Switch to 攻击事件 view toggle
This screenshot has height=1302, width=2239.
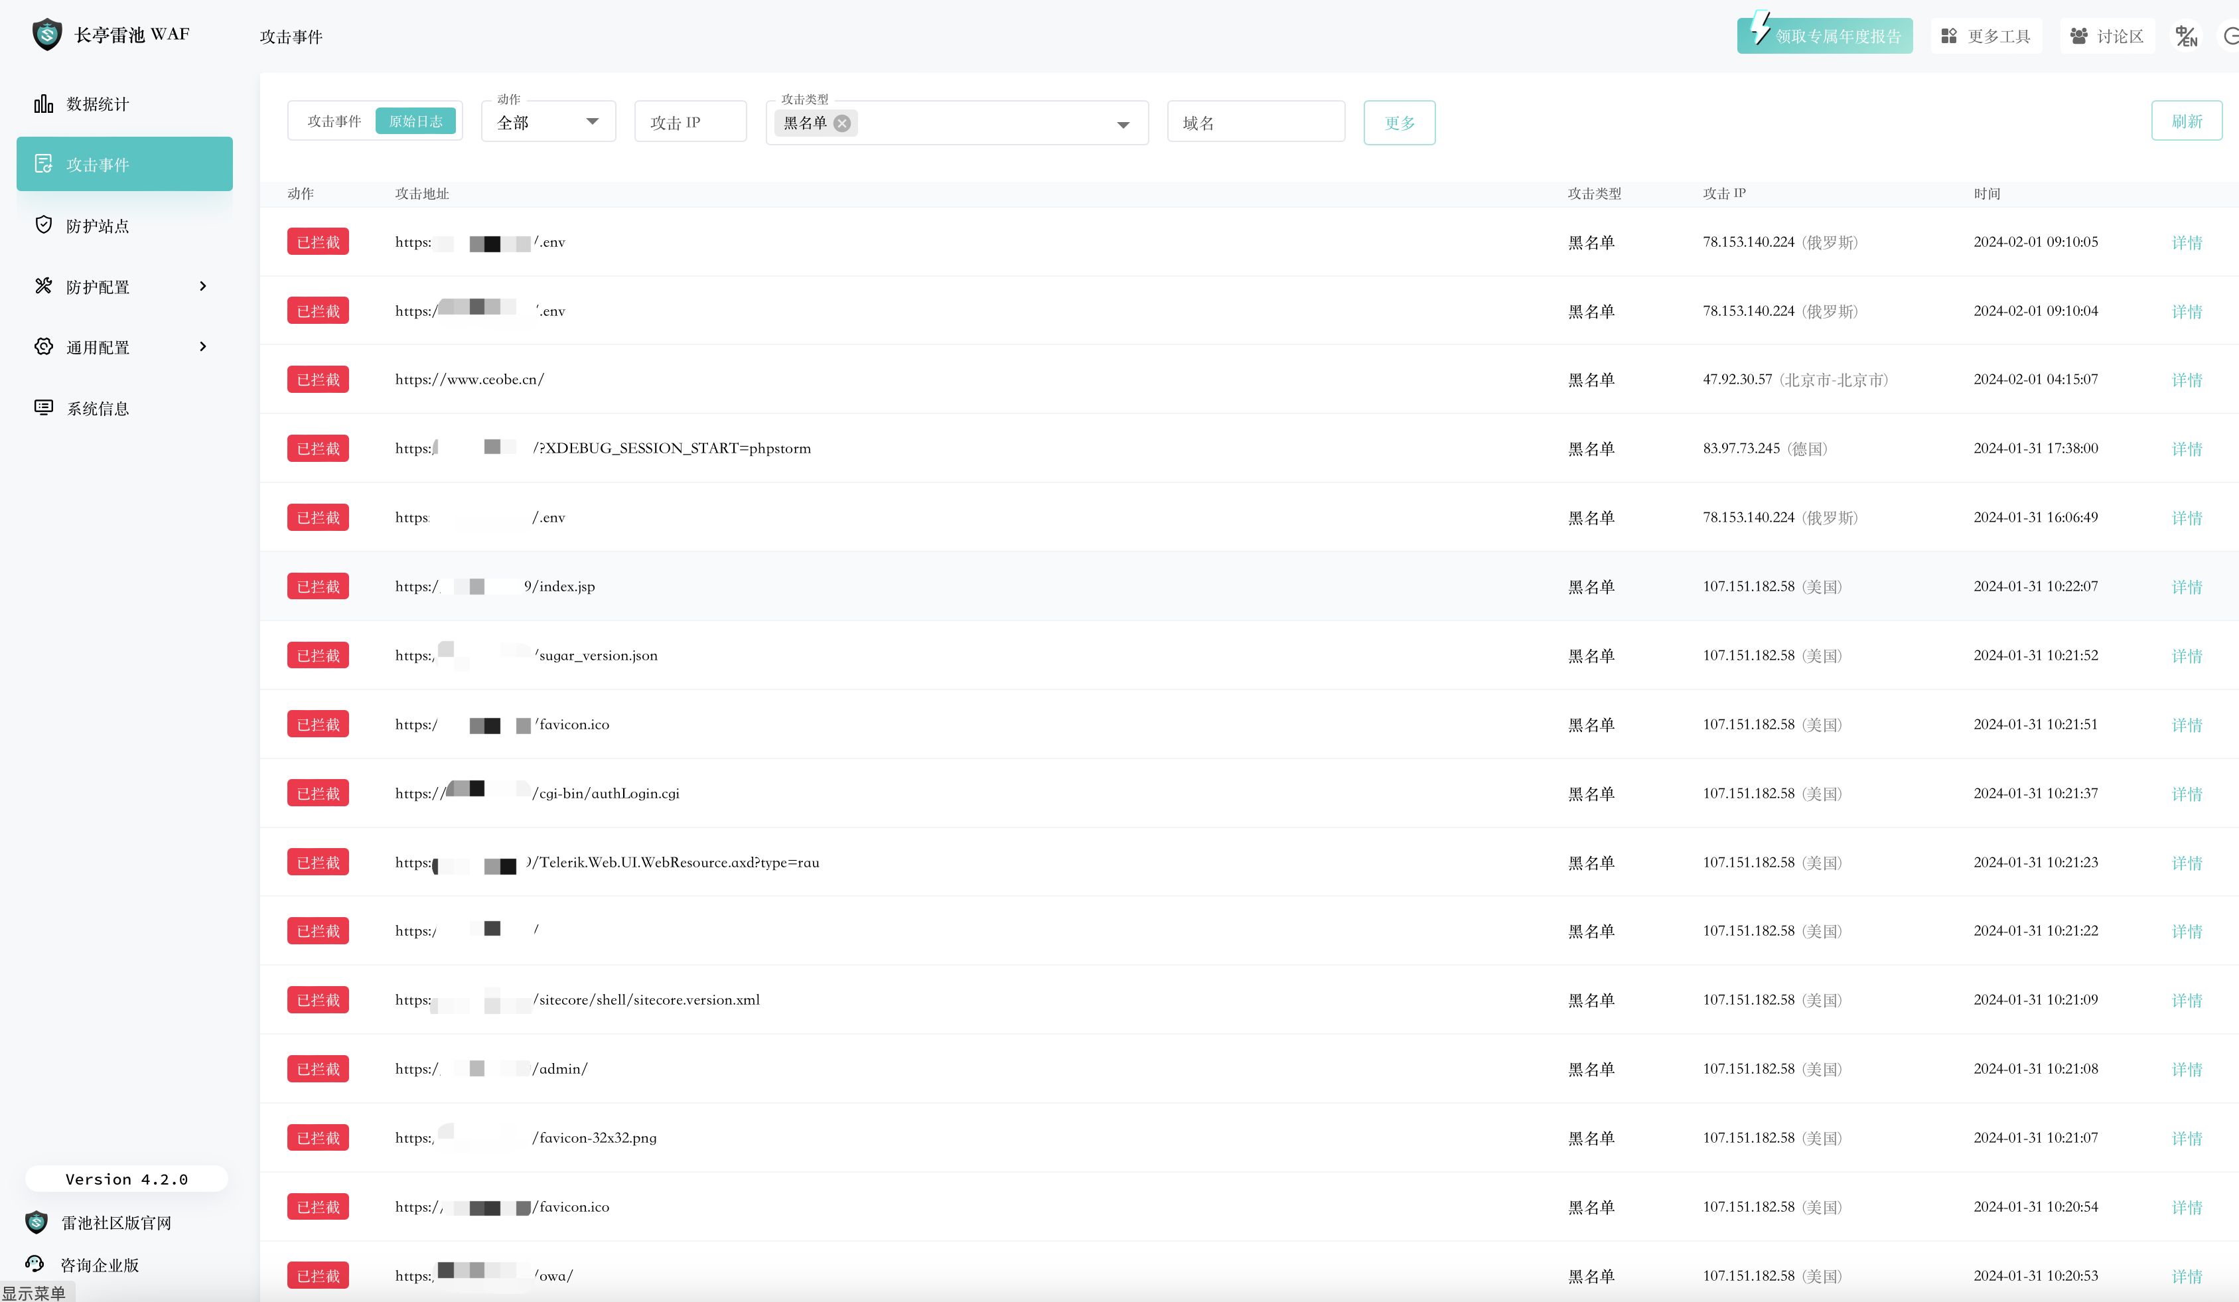(334, 121)
